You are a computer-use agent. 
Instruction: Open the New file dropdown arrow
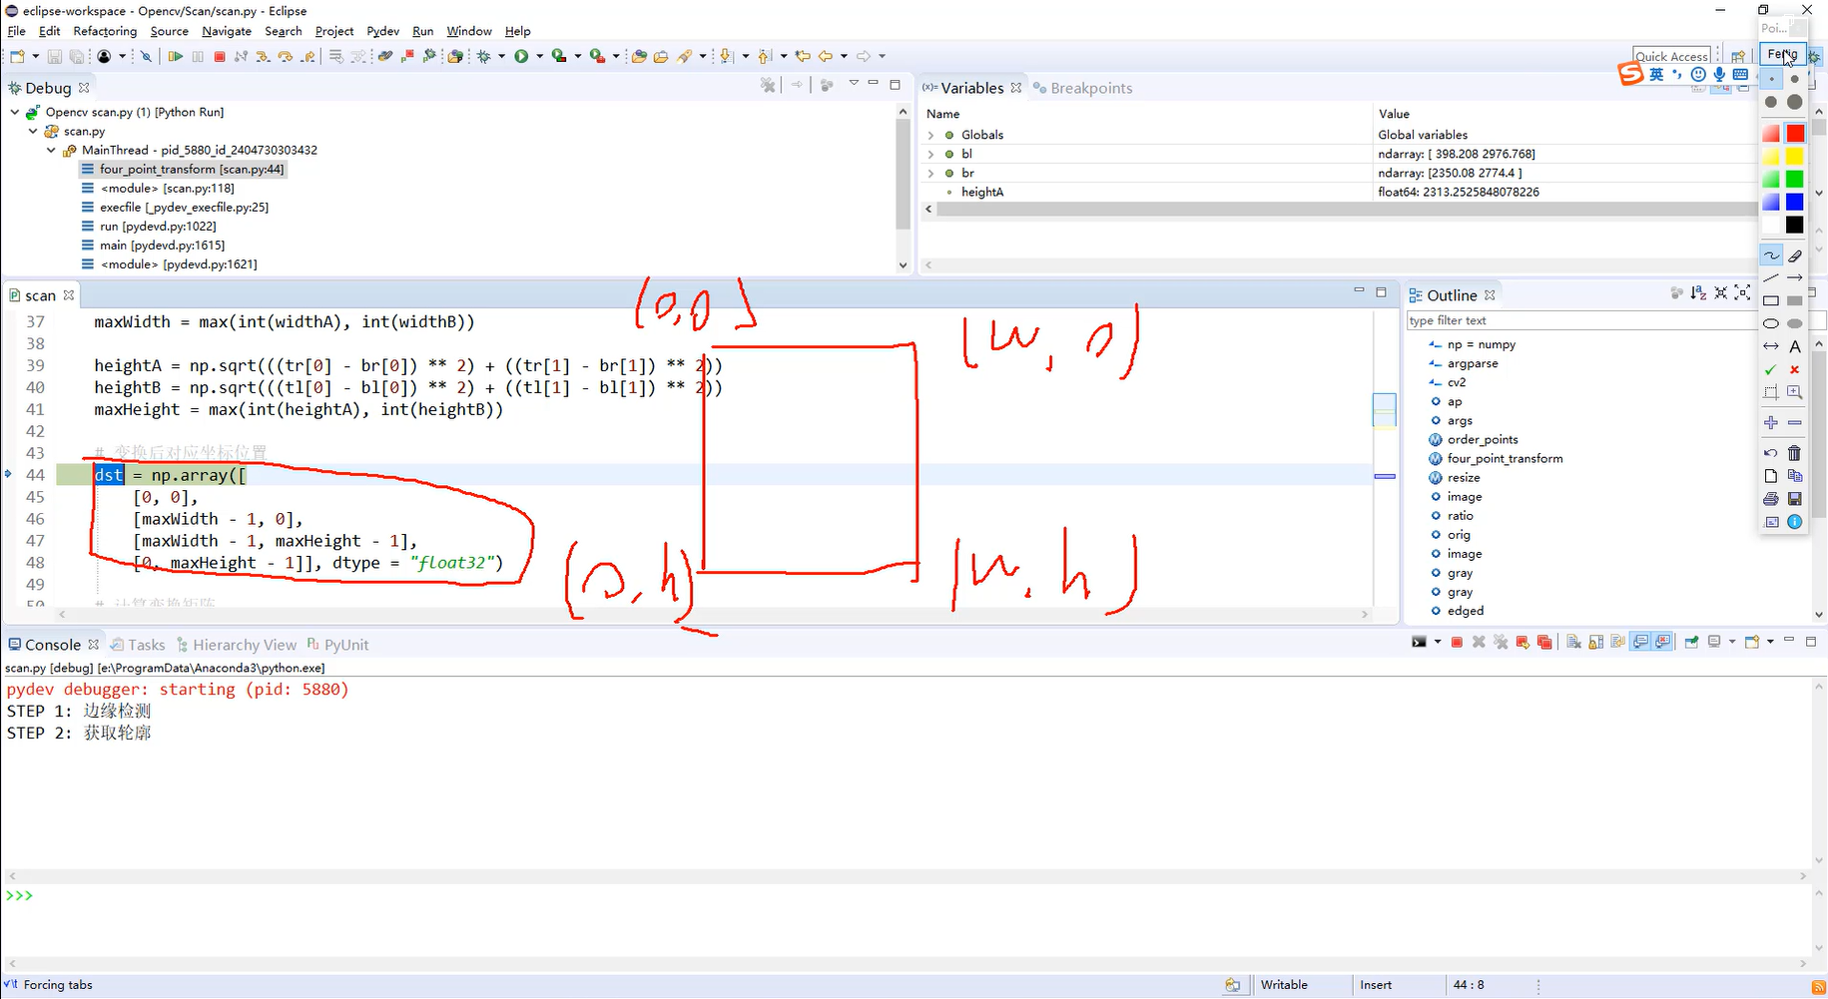point(36,57)
